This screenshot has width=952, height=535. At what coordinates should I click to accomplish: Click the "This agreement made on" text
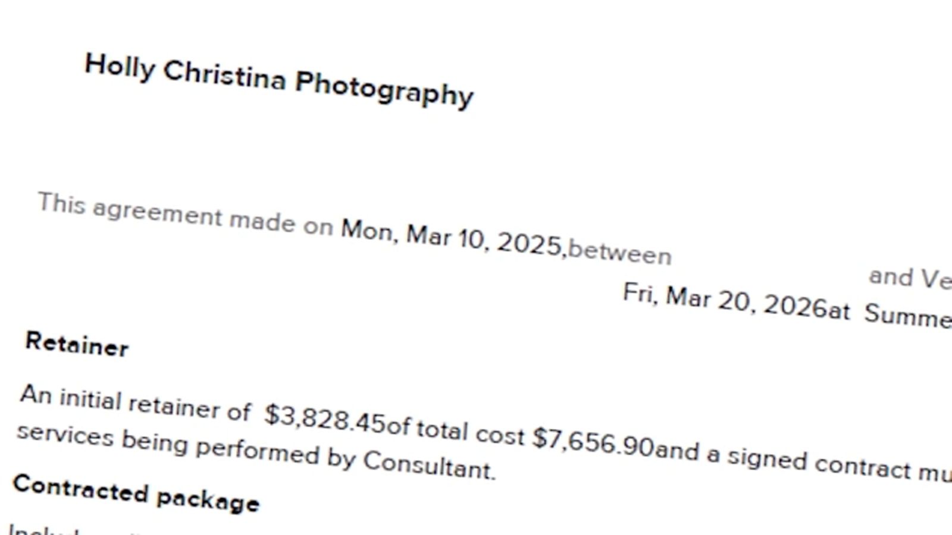click(x=184, y=213)
